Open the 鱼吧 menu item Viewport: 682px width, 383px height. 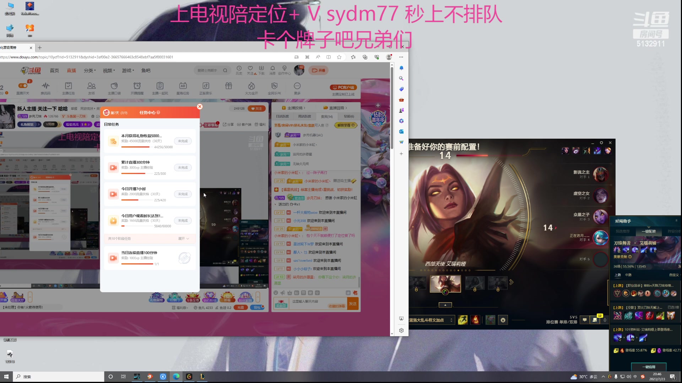pyautogui.click(x=146, y=70)
